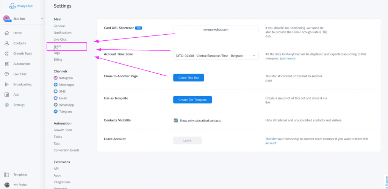Screen dimensions: 388x189
Task: Open the Account Time Zone dropdown
Action: click(x=216, y=56)
